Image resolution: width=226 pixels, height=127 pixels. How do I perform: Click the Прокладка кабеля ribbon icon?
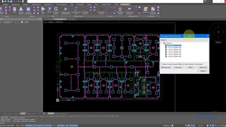tap(85, 11)
